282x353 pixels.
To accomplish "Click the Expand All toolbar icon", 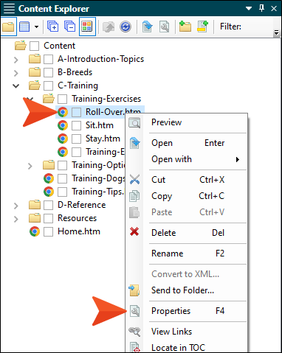I will [52, 27].
